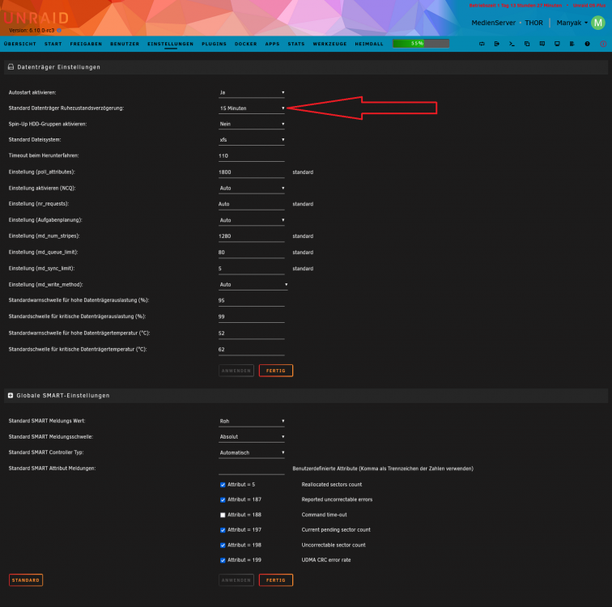
Task: Edit the md_queue_limit 80 field
Action: point(251,253)
